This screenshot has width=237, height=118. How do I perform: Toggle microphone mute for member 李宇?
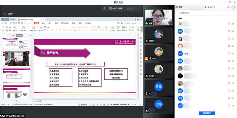coord(229,54)
